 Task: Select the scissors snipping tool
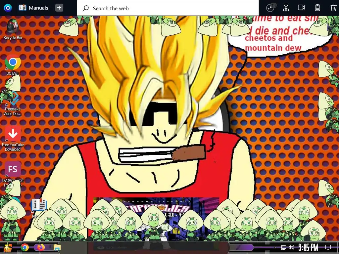(286, 8)
